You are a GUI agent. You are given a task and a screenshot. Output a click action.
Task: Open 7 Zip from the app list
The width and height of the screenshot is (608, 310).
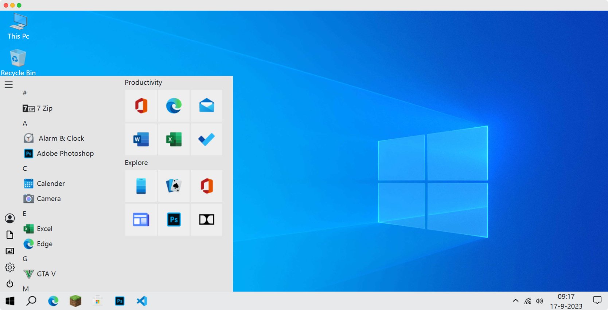tap(38, 108)
